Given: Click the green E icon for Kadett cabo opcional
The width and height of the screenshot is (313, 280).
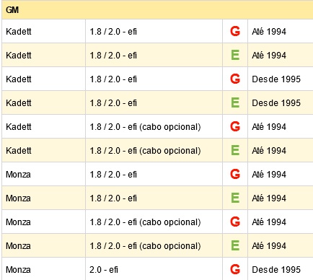Looking at the screenshot, I should pos(235,150).
